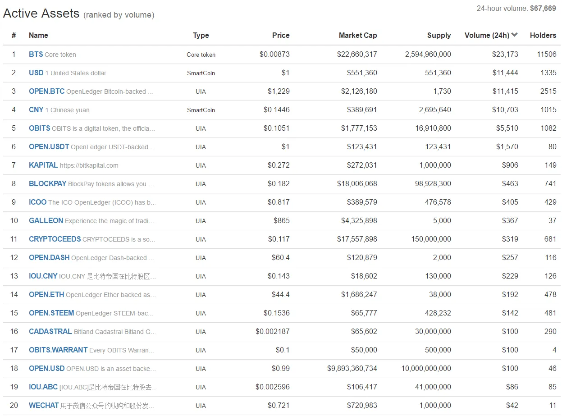Open the BTS asset link
562x416 pixels.
click(x=36, y=54)
